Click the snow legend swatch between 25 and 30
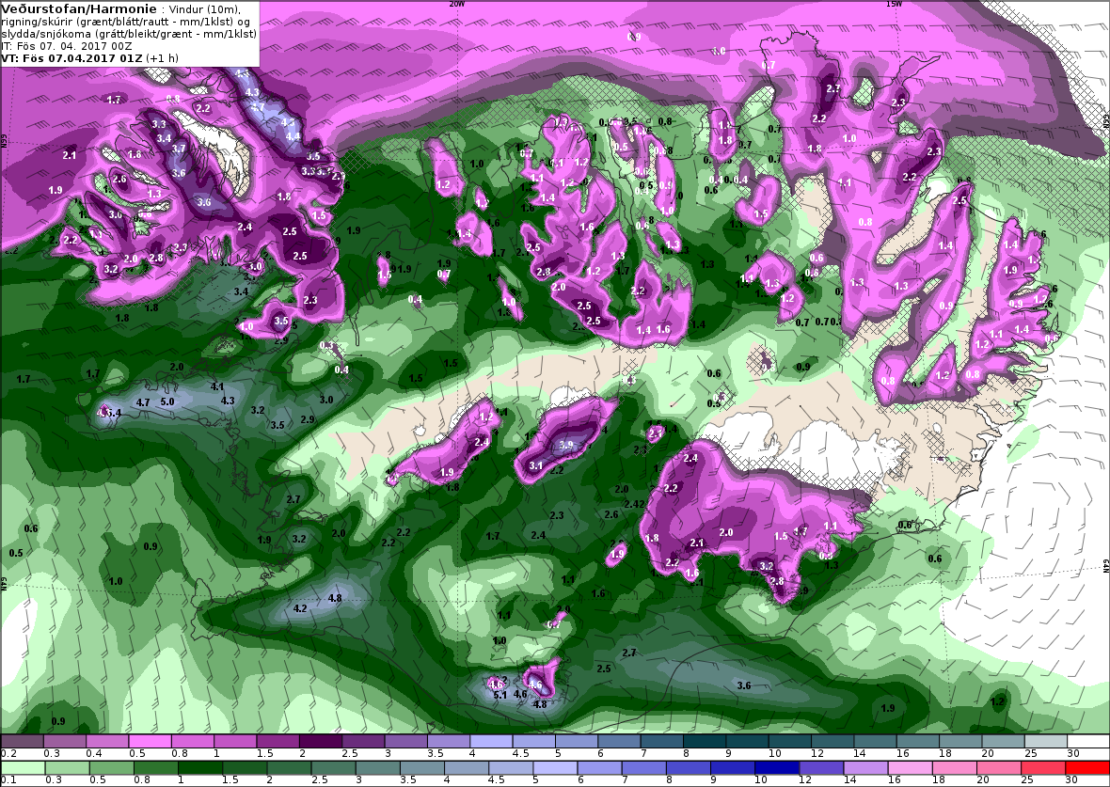 click(x=1045, y=741)
